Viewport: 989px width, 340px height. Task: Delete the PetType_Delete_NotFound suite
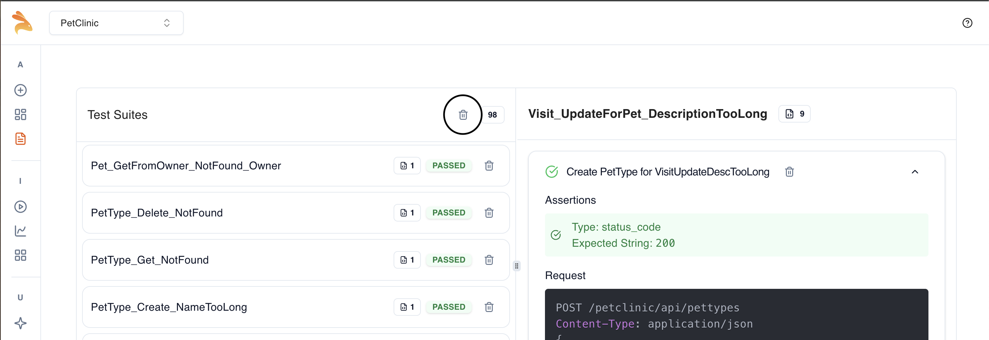(x=489, y=213)
